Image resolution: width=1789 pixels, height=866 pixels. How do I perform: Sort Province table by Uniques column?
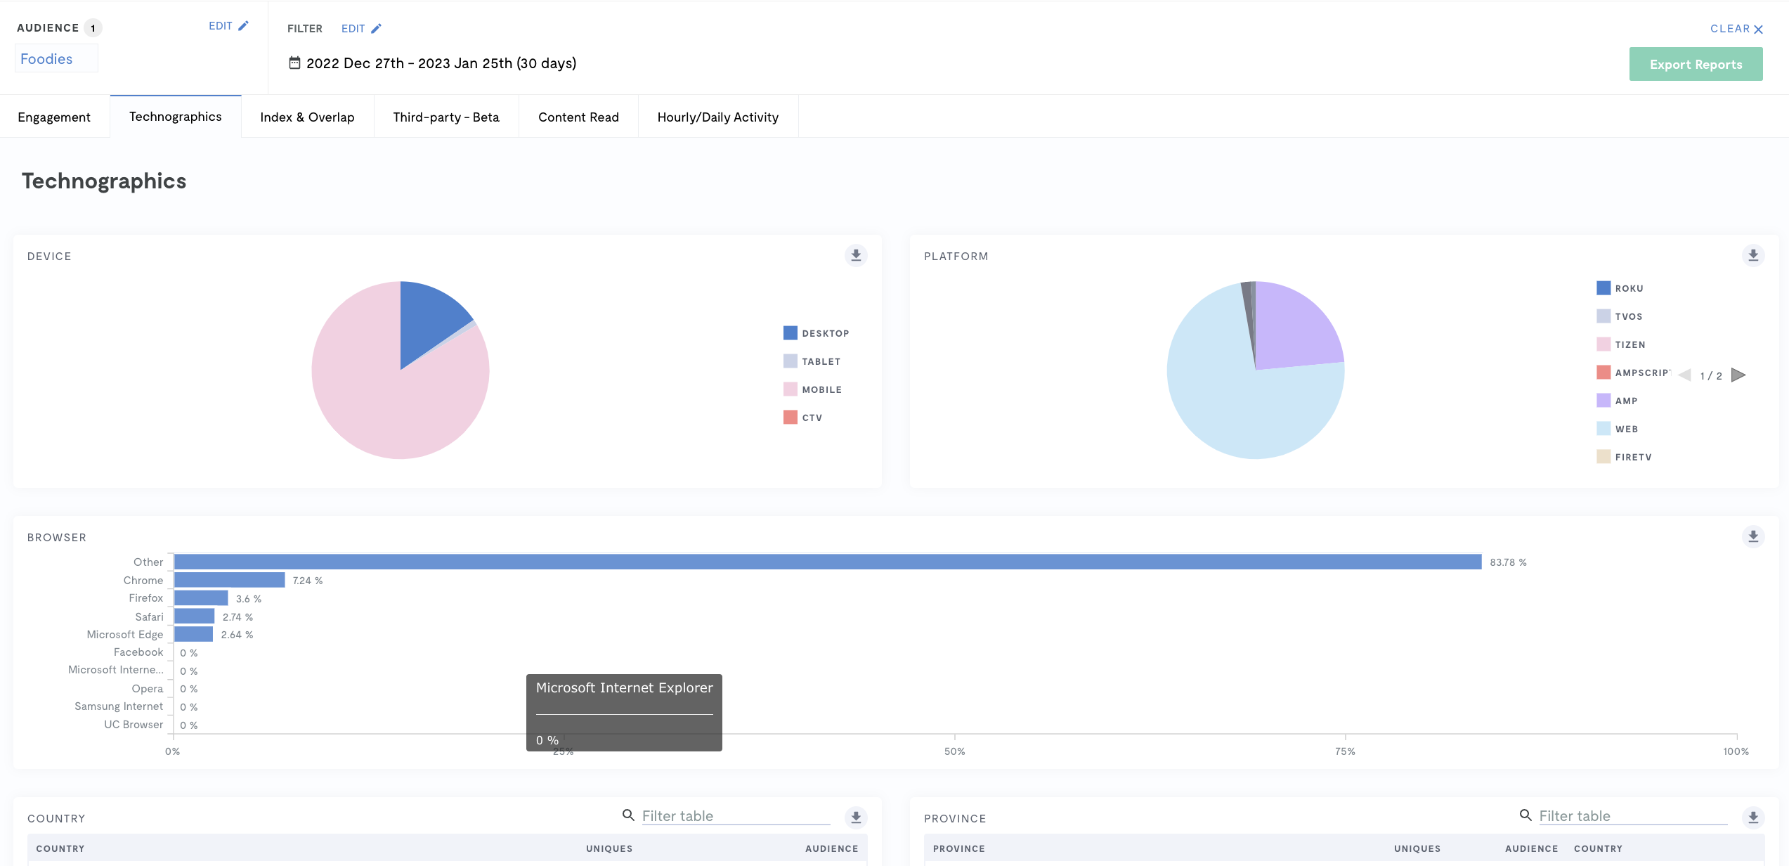(1417, 848)
